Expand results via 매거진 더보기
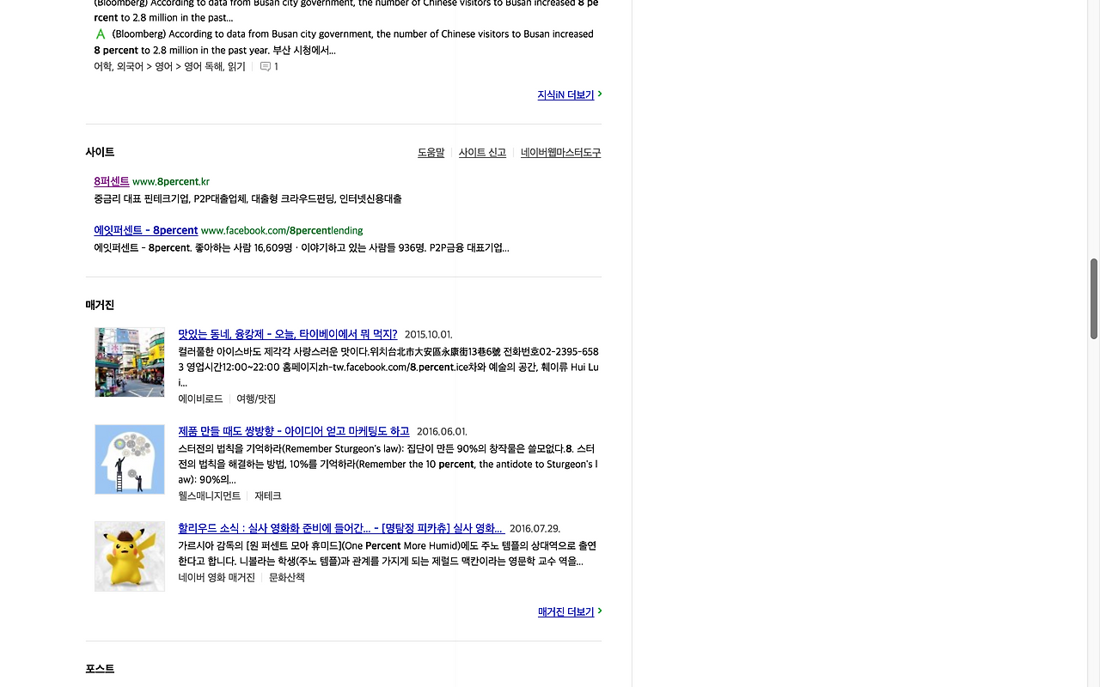The width and height of the screenshot is (1100, 687). tap(565, 611)
